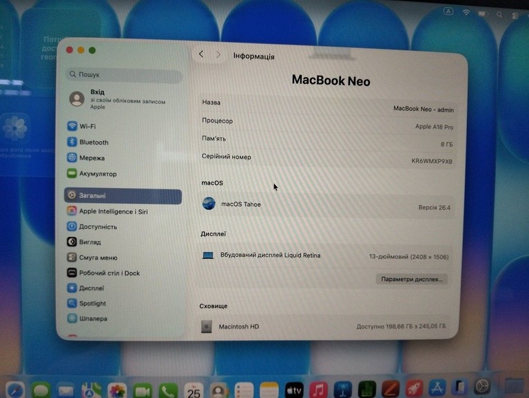
Task: Open Keynote from the Dock
Action: click(343, 390)
